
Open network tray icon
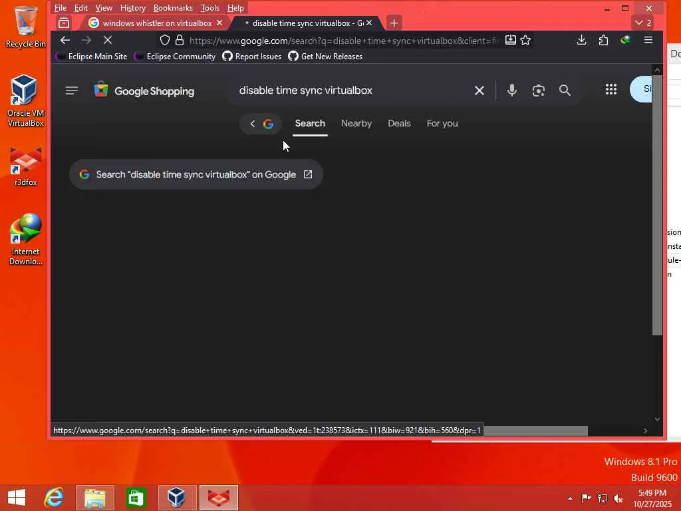(603, 498)
